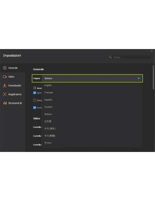
Task: Uncheck the Aprir checkbox
Action: (35, 93)
